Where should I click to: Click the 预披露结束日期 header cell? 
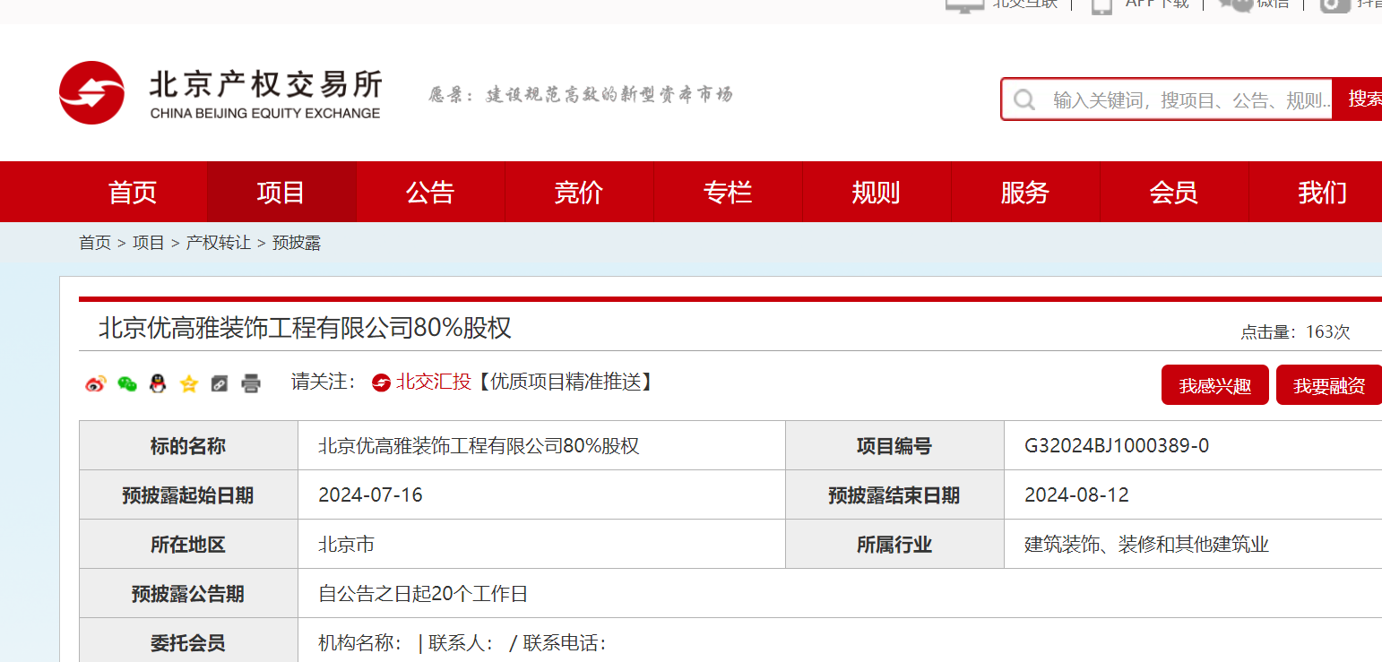click(894, 494)
